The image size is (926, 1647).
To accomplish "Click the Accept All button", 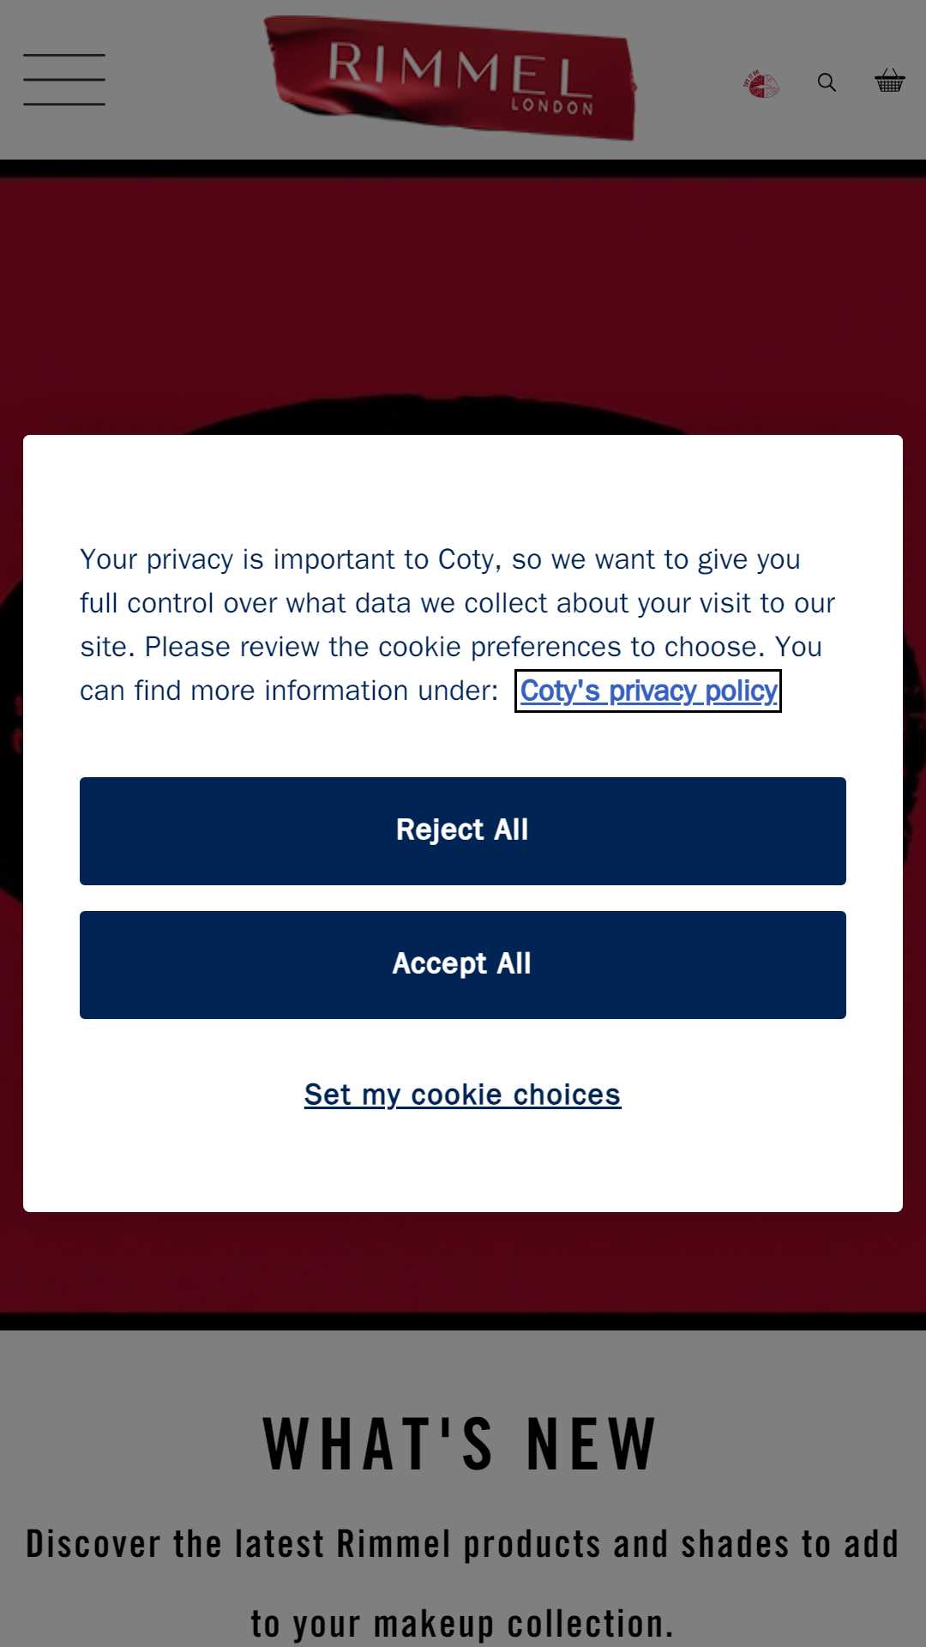I will (x=463, y=965).
